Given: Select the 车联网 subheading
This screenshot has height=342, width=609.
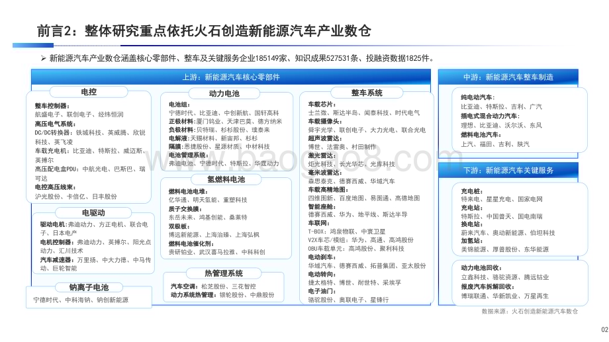Looking at the screenshot, I should click(319, 223).
